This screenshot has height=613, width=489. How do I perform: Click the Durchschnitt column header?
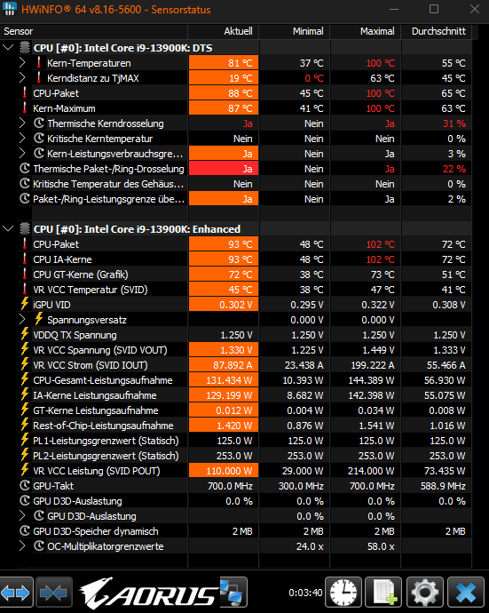pyautogui.click(x=437, y=31)
